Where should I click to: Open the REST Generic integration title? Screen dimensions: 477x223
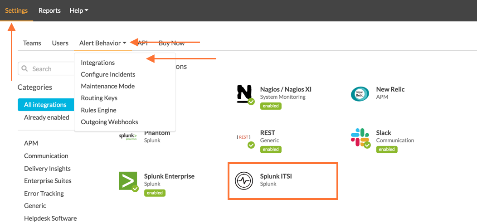pos(268,133)
